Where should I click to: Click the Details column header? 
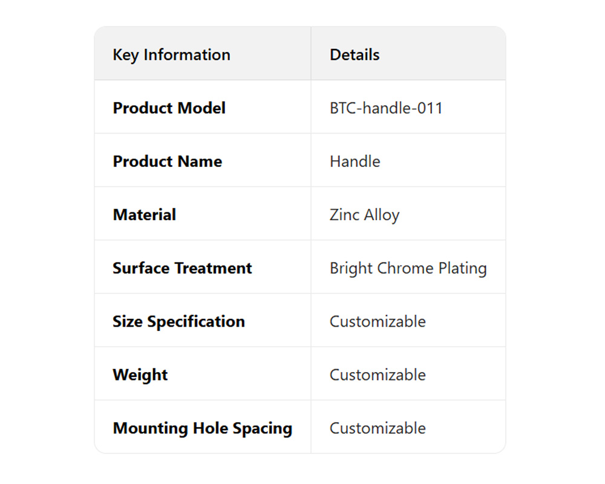355,54
